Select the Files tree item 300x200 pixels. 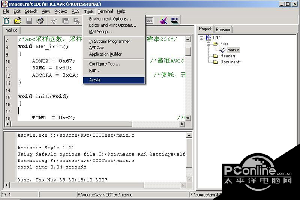[225, 44]
